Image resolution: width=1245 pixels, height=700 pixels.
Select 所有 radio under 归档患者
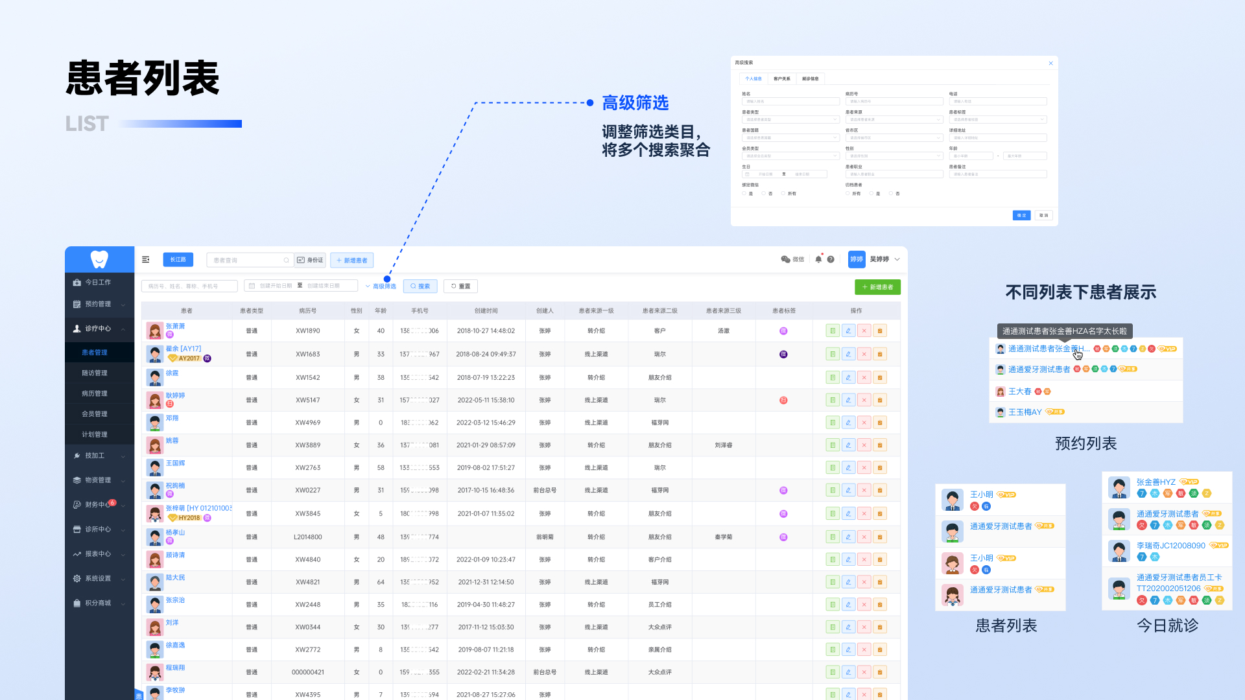pos(848,193)
